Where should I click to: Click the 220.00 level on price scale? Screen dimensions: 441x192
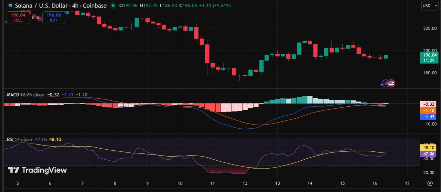click(x=430, y=28)
